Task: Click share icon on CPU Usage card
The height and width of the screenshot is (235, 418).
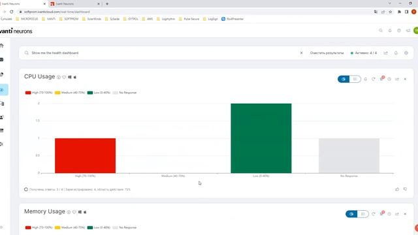Action: click(397, 79)
